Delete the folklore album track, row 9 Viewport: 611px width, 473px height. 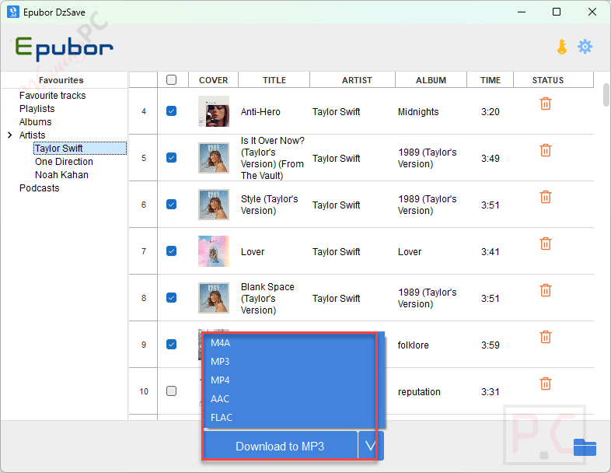(546, 338)
